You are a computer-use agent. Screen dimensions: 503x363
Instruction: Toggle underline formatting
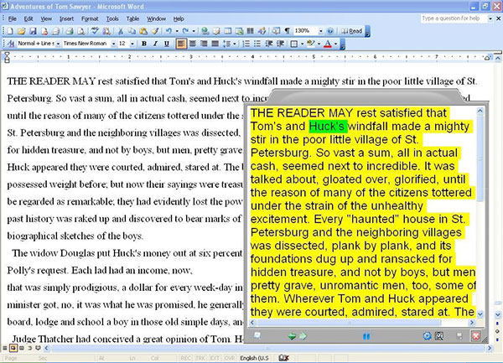[167, 44]
